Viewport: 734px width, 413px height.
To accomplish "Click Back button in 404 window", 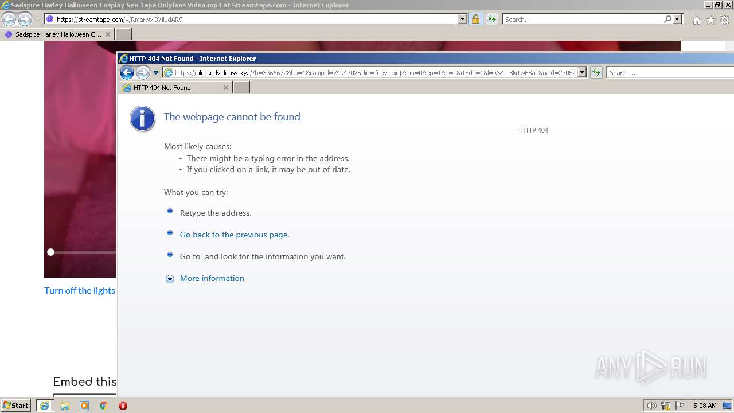I will pyautogui.click(x=127, y=73).
